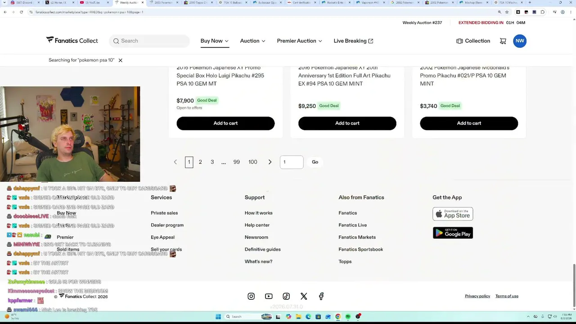576x324 pixels.
Task: Open Fanatics Facebook page icon
Action: 321,296
